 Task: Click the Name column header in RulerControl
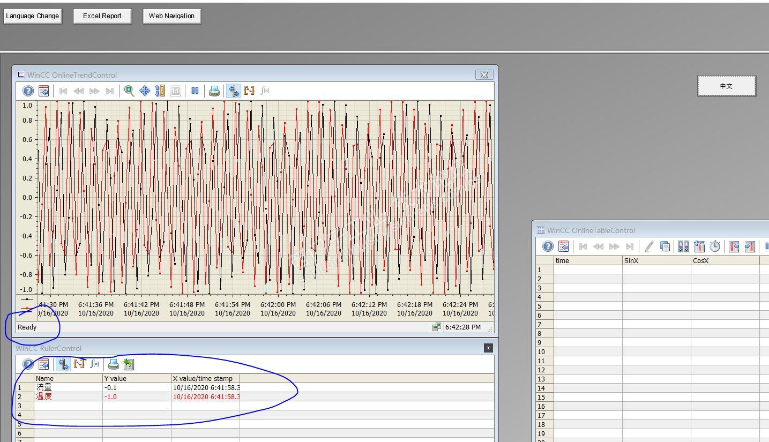[68, 378]
